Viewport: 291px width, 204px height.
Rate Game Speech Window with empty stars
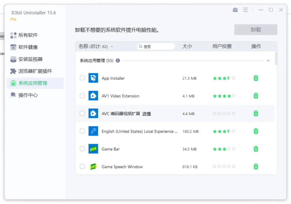(x=224, y=166)
